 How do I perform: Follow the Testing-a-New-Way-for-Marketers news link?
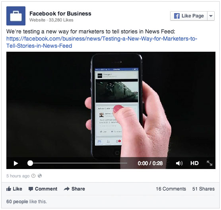(102, 42)
